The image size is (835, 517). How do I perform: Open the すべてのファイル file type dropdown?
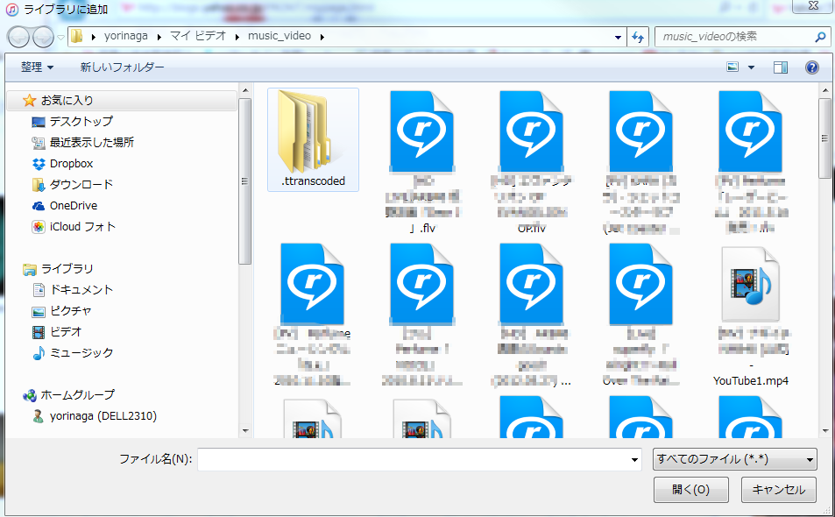(x=734, y=458)
